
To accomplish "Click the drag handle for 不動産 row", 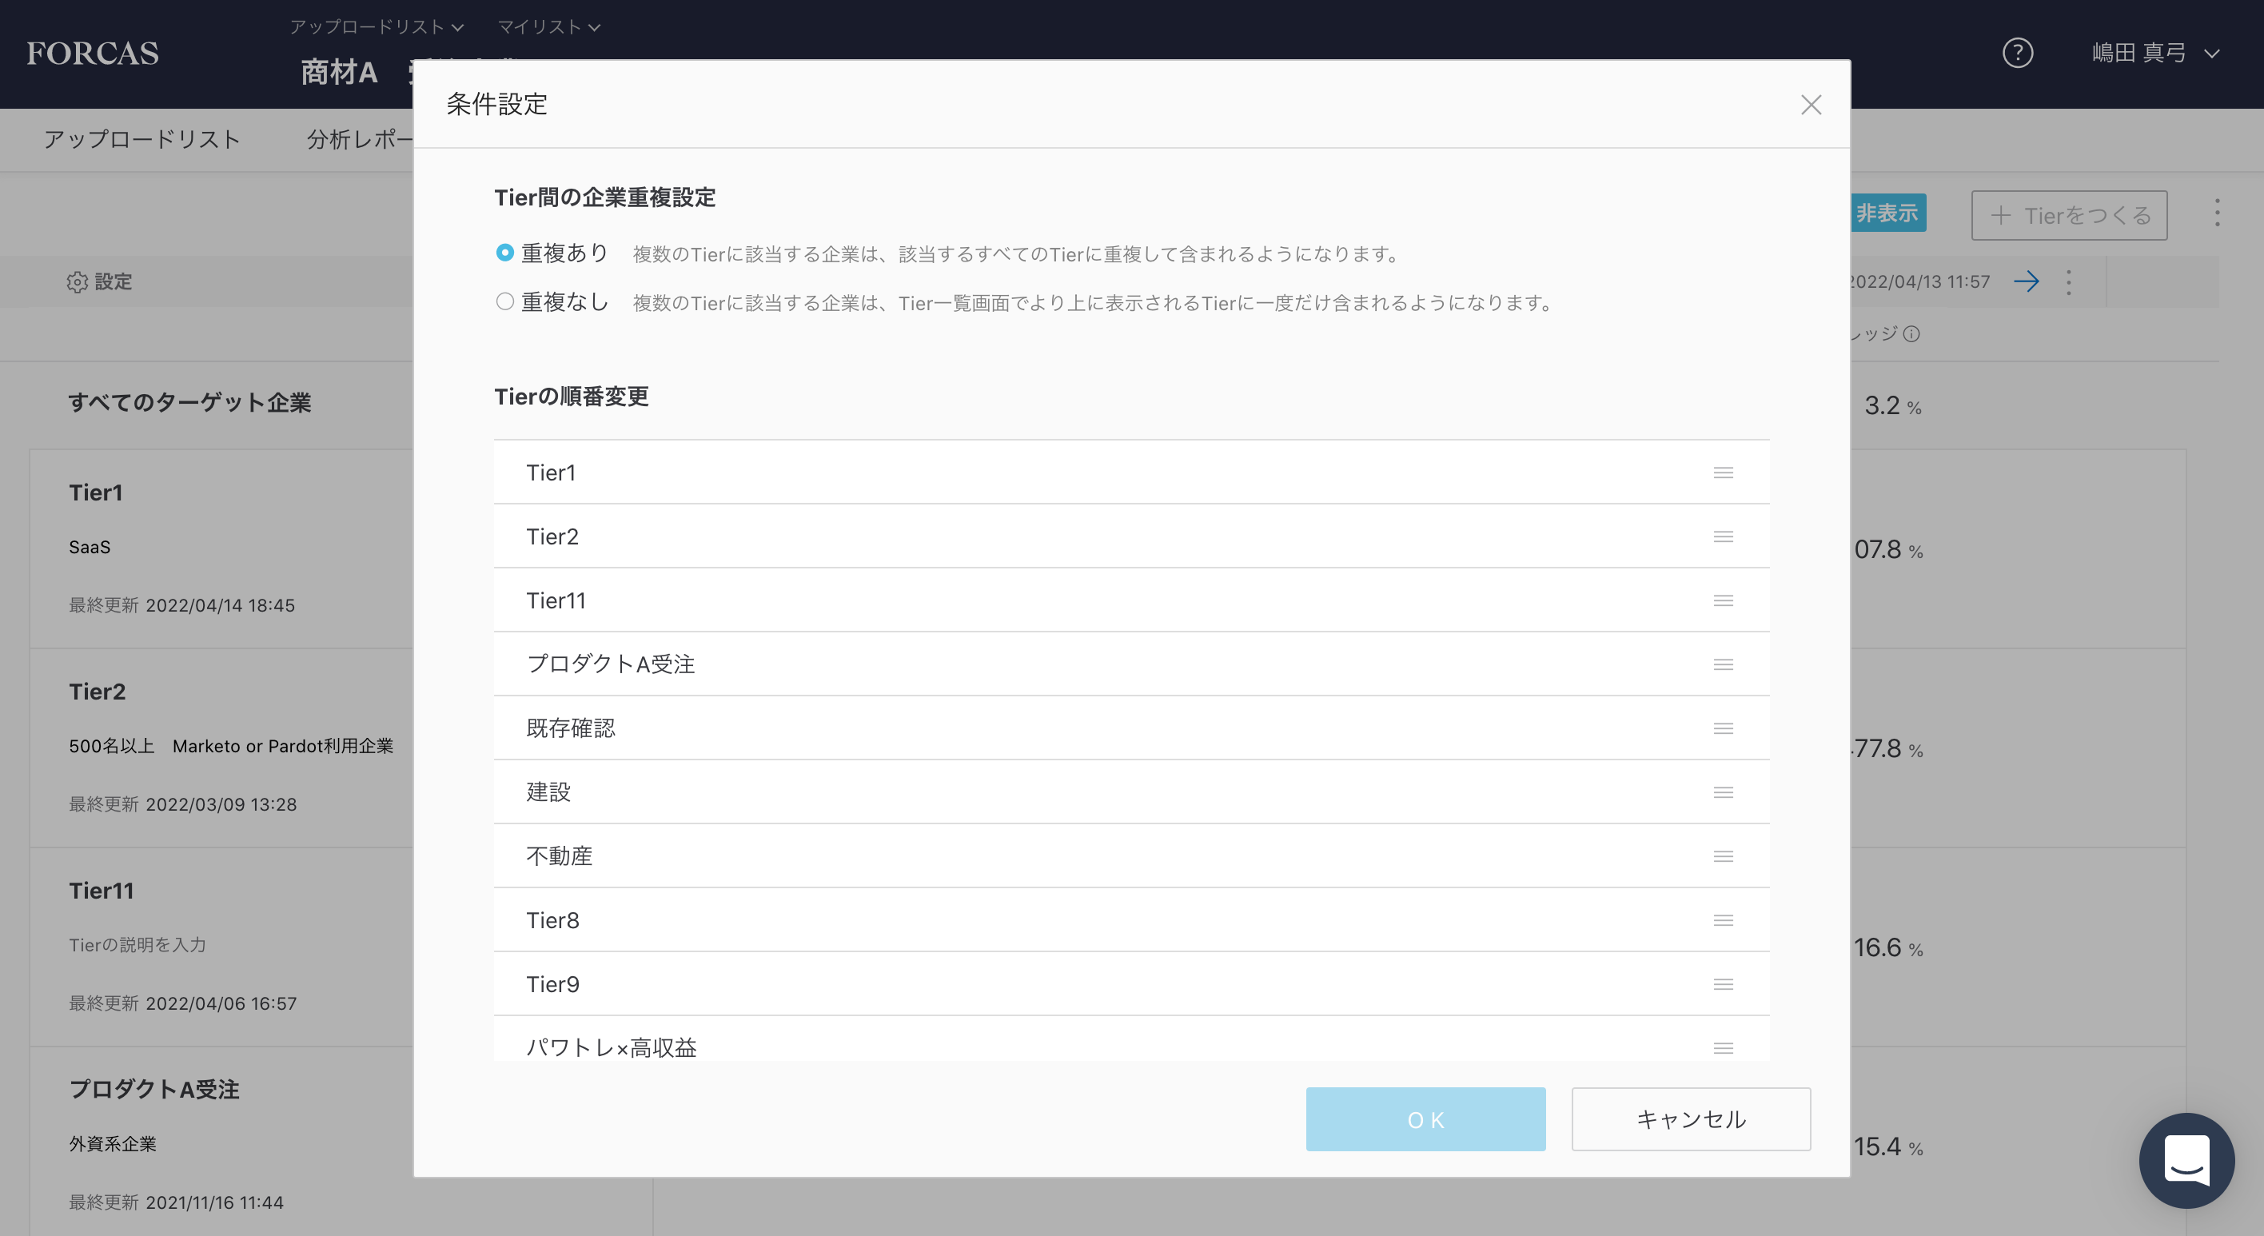I will 1723,856.
